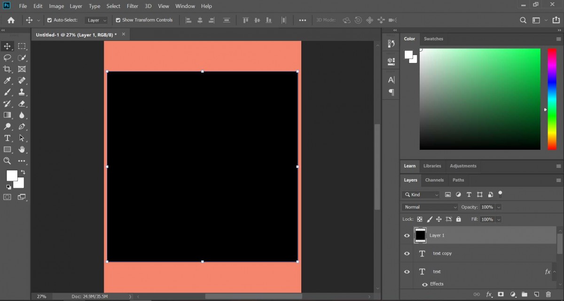Select the Pen tool
Image resolution: width=564 pixels, height=301 pixels.
(x=22, y=127)
